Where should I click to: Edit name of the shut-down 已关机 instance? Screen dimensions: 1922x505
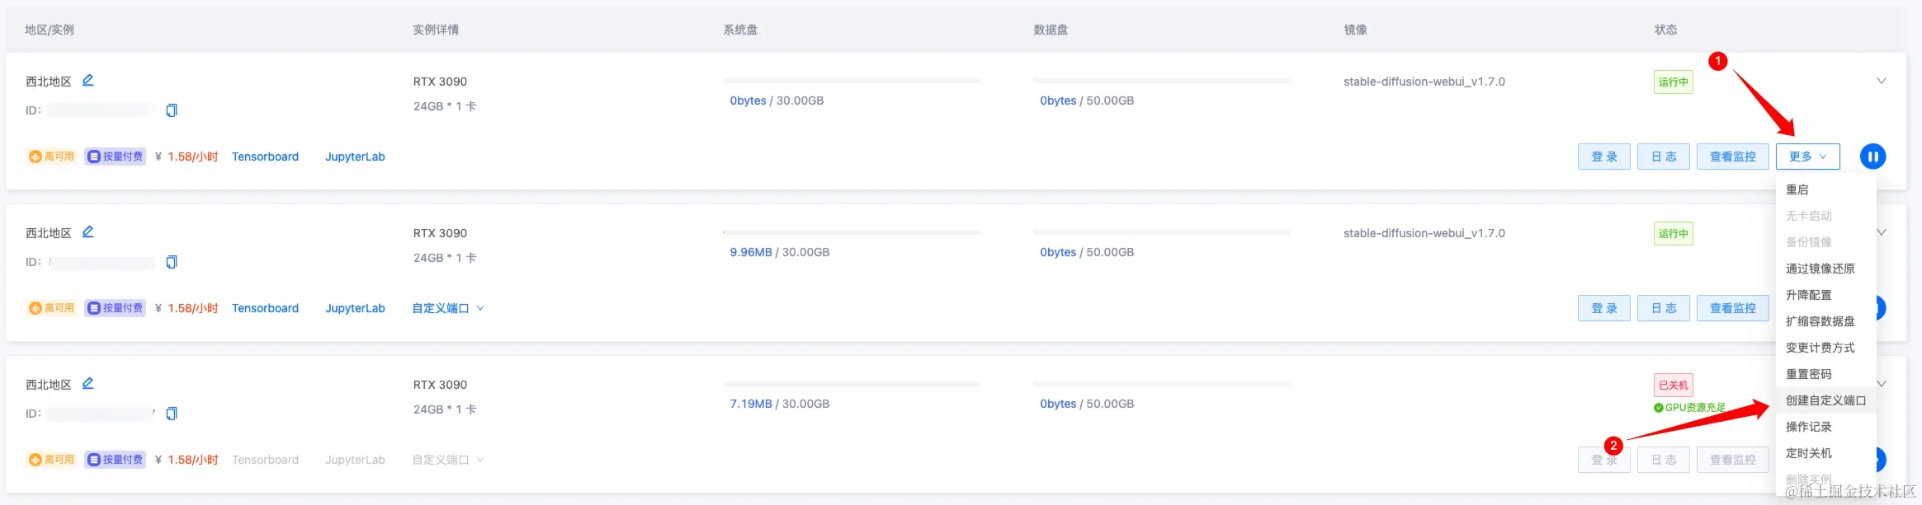88,384
